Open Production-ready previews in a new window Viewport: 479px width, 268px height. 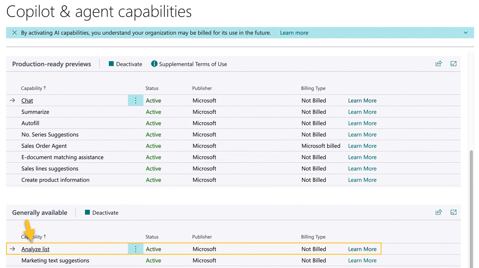click(453, 64)
